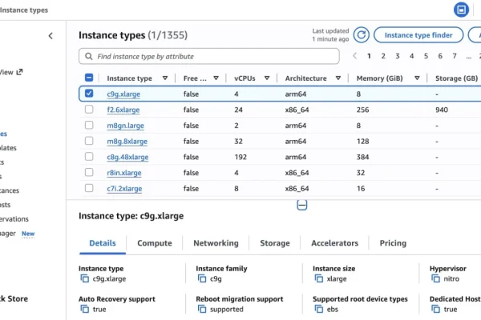Screen dimensions: 481x320
Task: Click the New badge in the sidebar
Action: click(28, 234)
